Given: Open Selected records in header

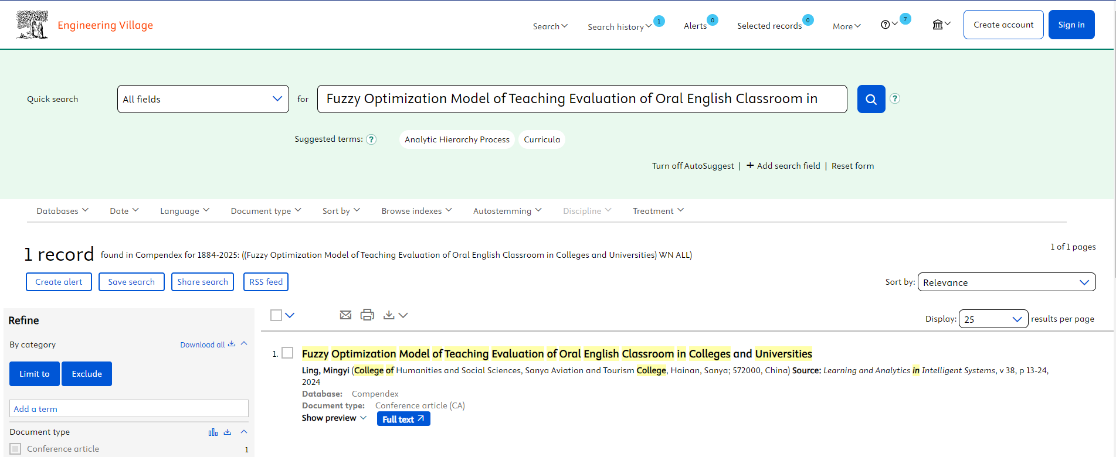Looking at the screenshot, I should 769,26.
